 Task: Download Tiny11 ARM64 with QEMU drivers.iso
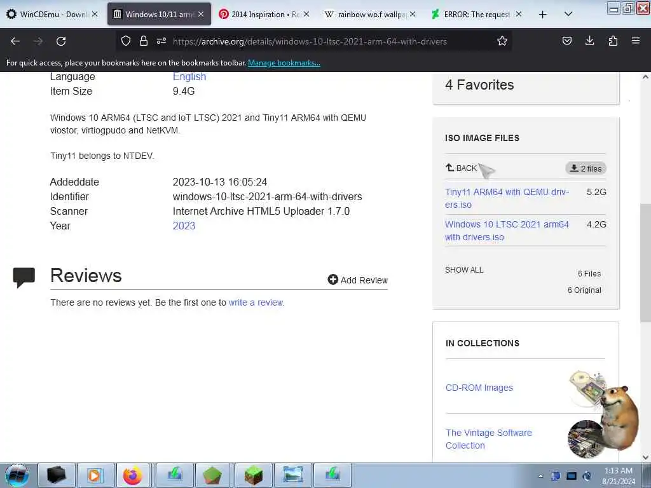(507, 198)
